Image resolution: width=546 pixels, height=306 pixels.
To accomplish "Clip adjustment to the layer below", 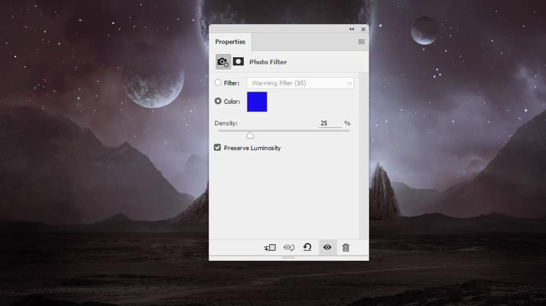I will (270, 248).
